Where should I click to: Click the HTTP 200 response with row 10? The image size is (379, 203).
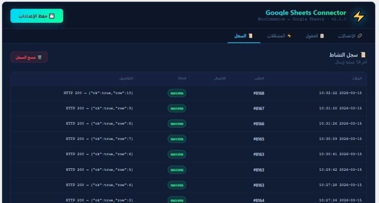99,93
